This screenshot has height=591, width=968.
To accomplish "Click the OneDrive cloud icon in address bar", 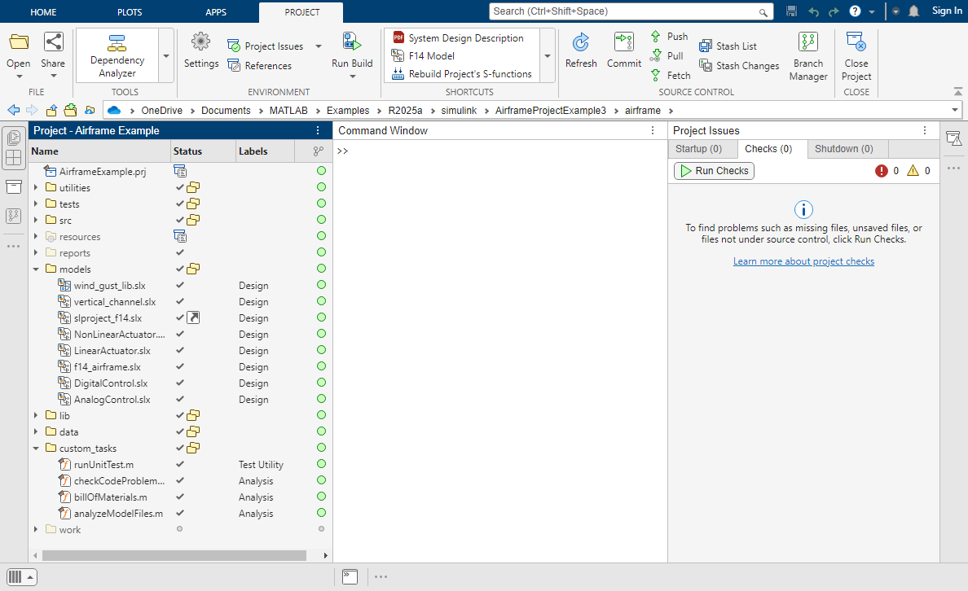I will pyautogui.click(x=113, y=111).
